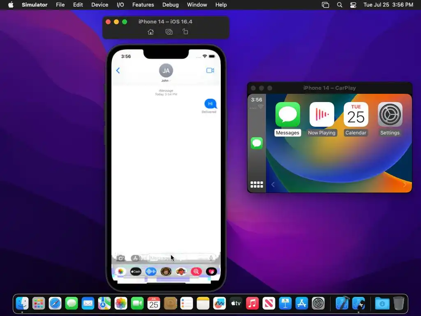The width and height of the screenshot is (421, 316).
Task: Open Freeform from the Dock
Action: point(220,304)
